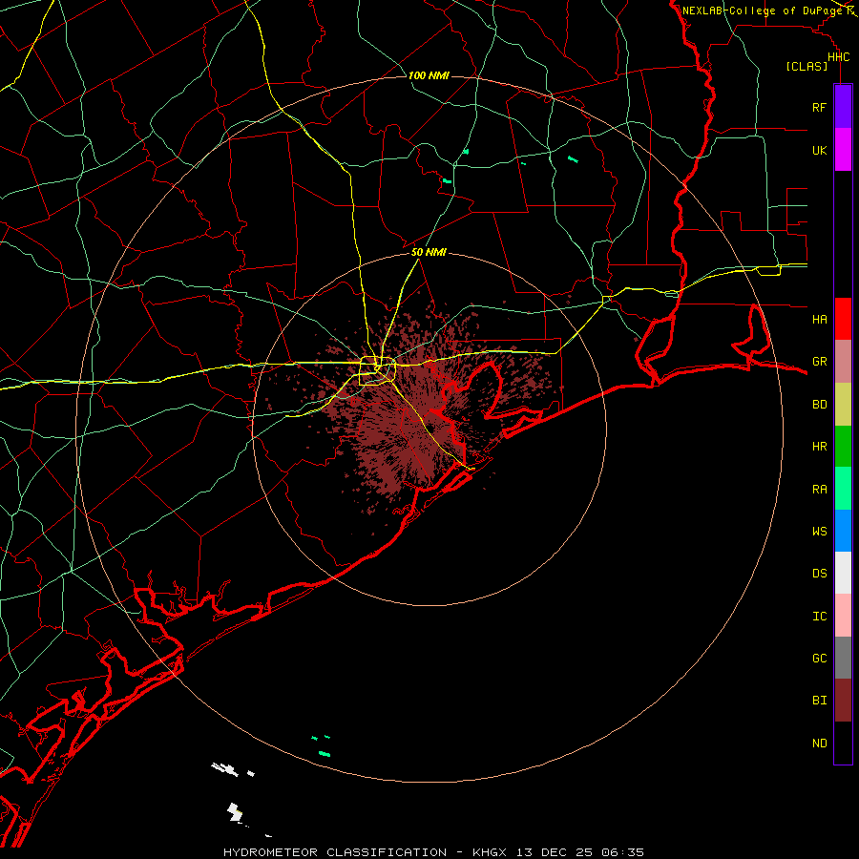859x859 pixels.
Task: Click the 'UK' legend label
Action: tap(819, 150)
